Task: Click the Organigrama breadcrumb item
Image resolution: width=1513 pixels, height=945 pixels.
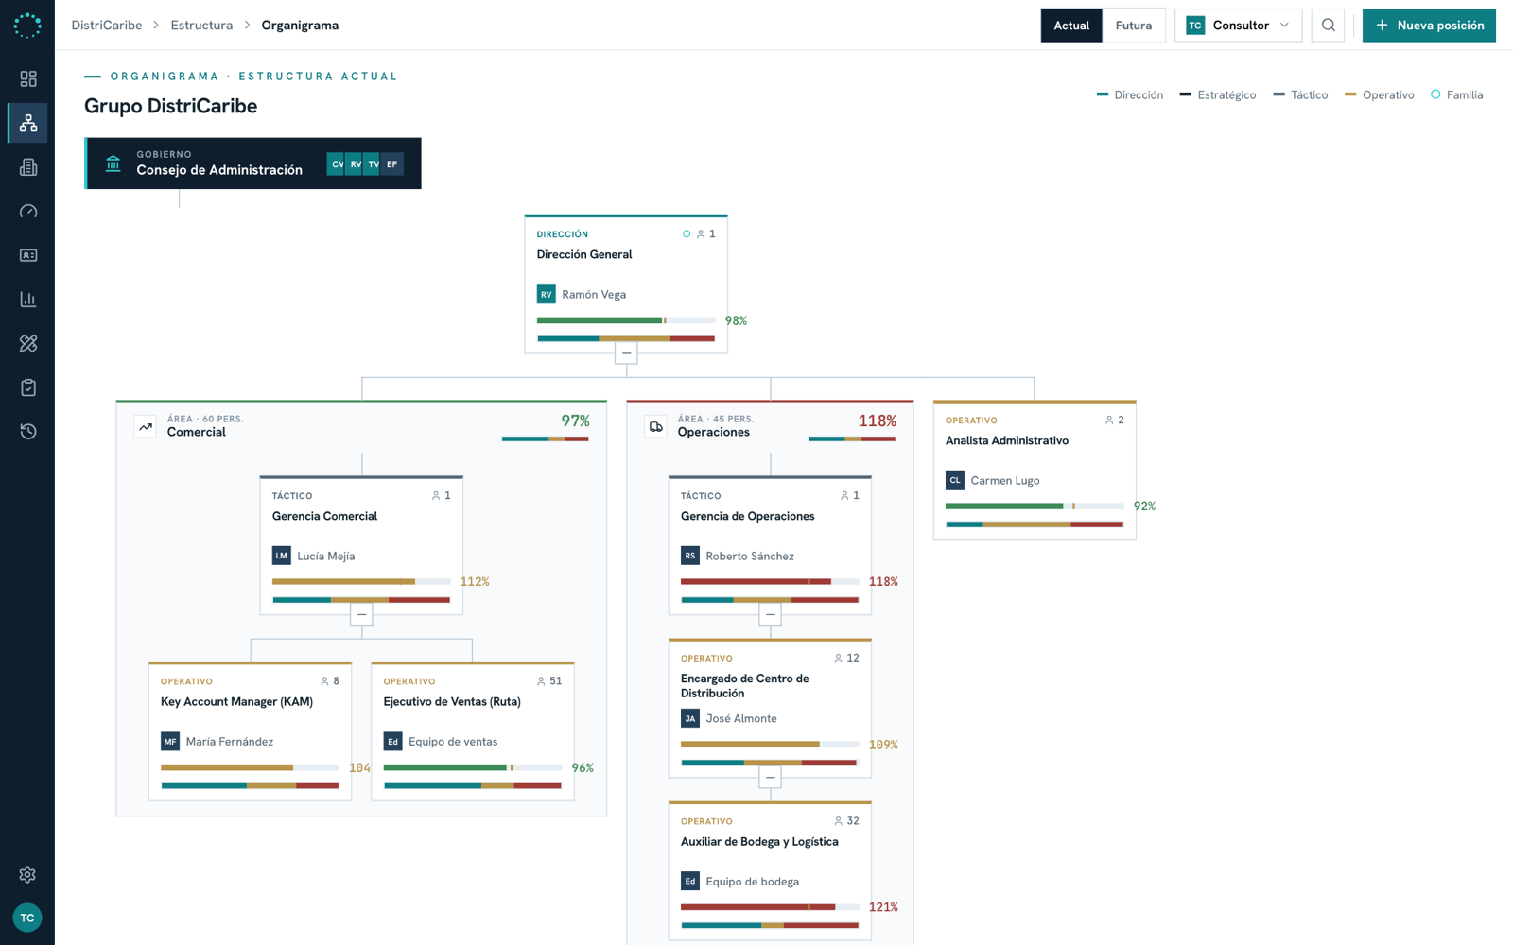Action: point(300,26)
